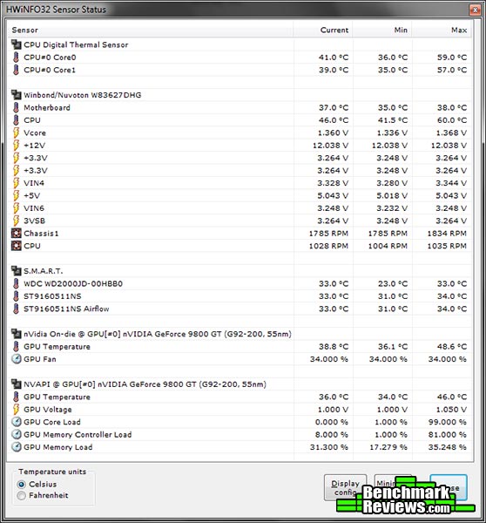Click the lightning icon beside VIN4

[16, 183]
